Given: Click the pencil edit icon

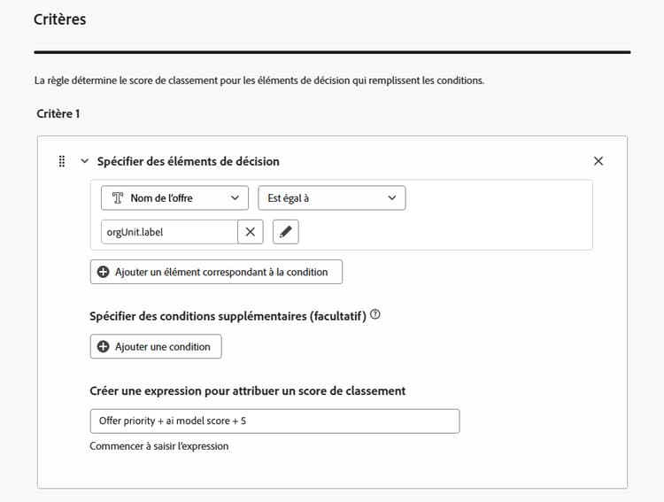Looking at the screenshot, I should click(x=285, y=232).
